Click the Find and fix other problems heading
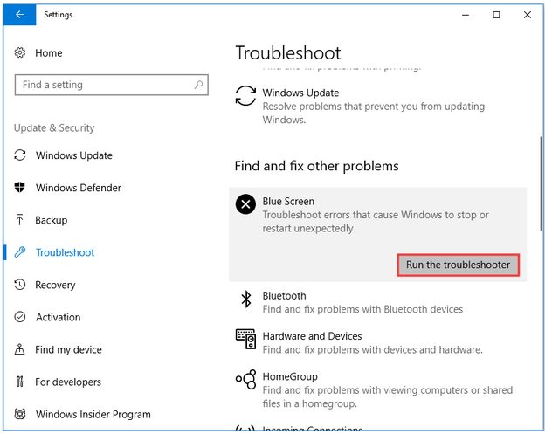 316,166
